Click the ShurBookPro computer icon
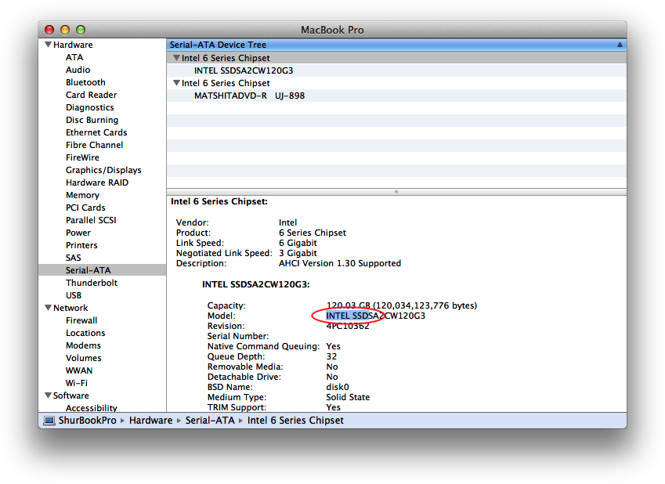Screen dimensions: 665x484 pos(49,421)
